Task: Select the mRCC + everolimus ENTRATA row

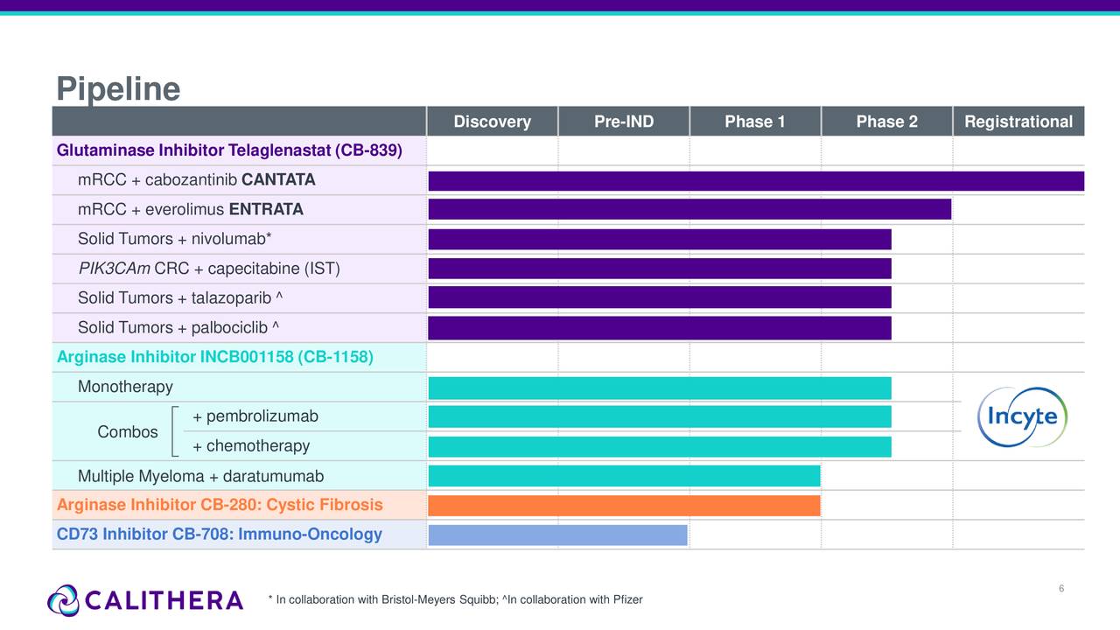Action: coord(568,210)
